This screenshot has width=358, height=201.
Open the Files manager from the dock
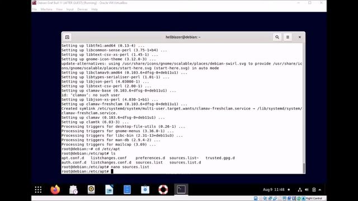click(x=127, y=190)
